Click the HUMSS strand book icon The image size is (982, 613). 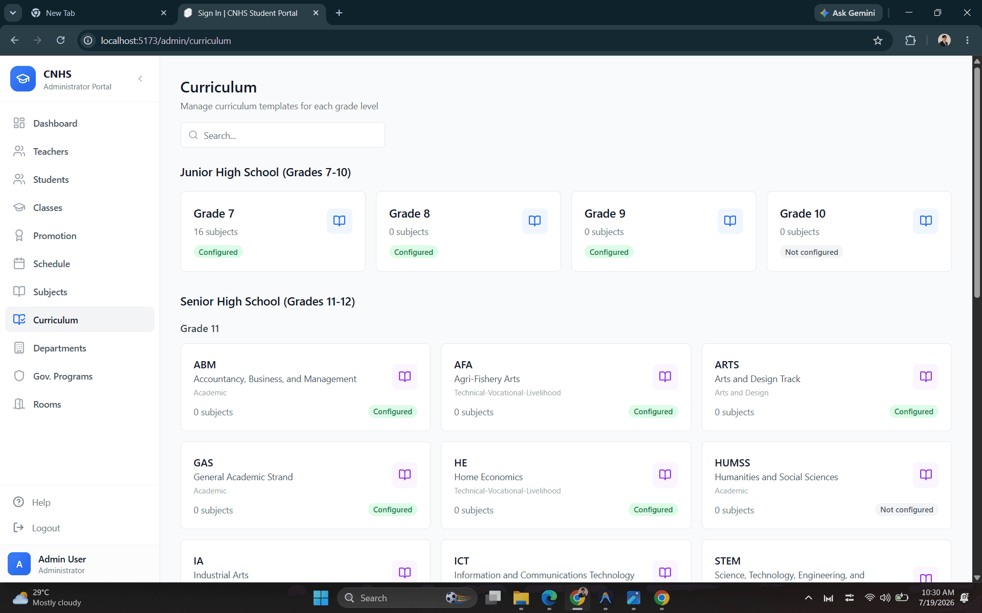click(926, 475)
